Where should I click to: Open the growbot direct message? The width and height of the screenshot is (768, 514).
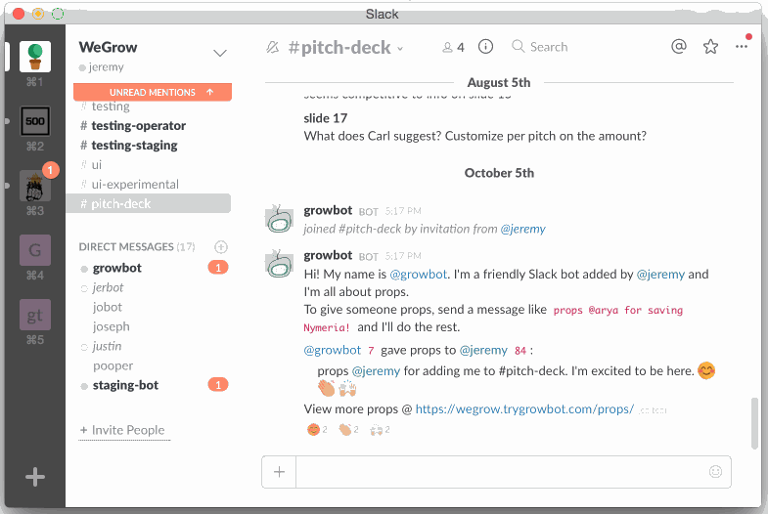coord(117,268)
